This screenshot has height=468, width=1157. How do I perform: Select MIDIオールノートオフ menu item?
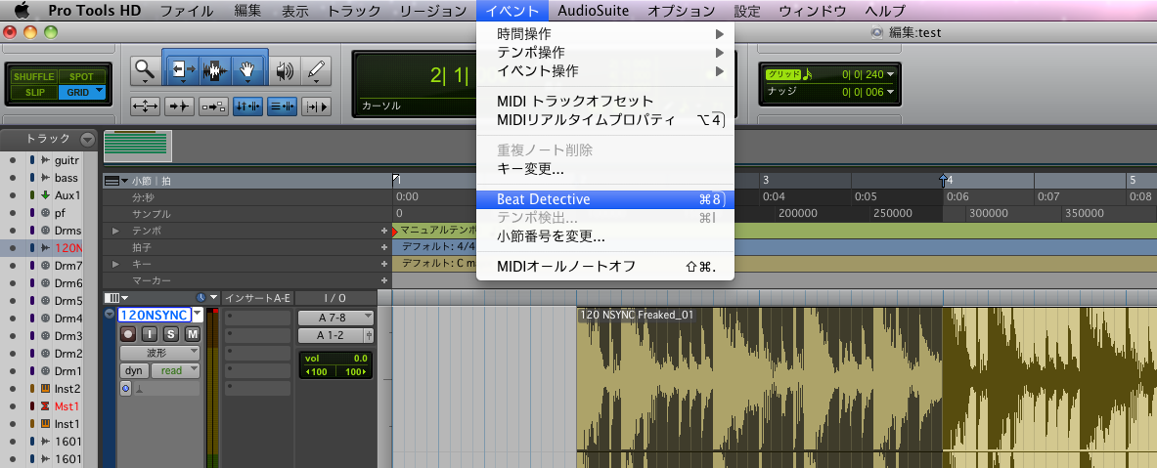(605, 266)
